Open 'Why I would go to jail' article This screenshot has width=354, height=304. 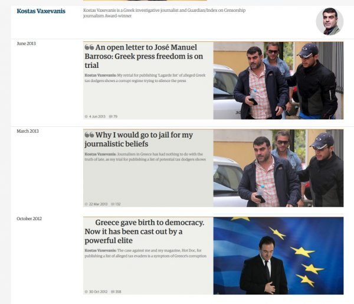pos(139,139)
